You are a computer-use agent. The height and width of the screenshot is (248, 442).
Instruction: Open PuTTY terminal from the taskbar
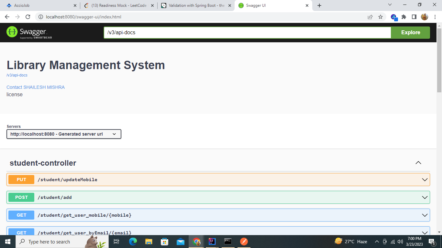(228, 241)
